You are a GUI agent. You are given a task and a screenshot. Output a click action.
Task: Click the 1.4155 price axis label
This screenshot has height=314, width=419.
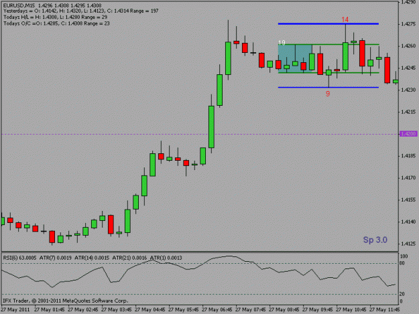(408, 200)
